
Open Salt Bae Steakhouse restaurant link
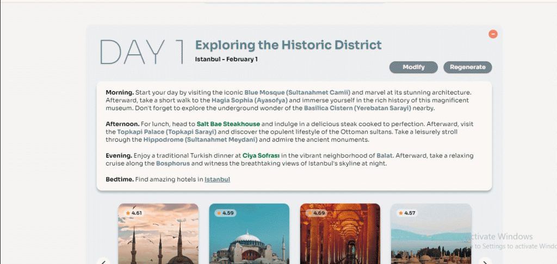(x=228, y=124)
